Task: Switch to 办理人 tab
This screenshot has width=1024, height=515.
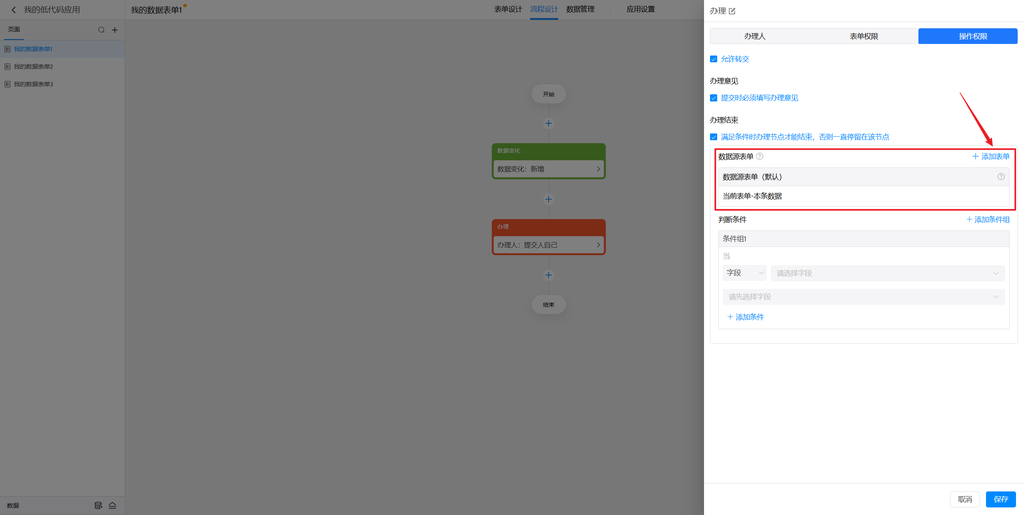Action: (754, 36)
